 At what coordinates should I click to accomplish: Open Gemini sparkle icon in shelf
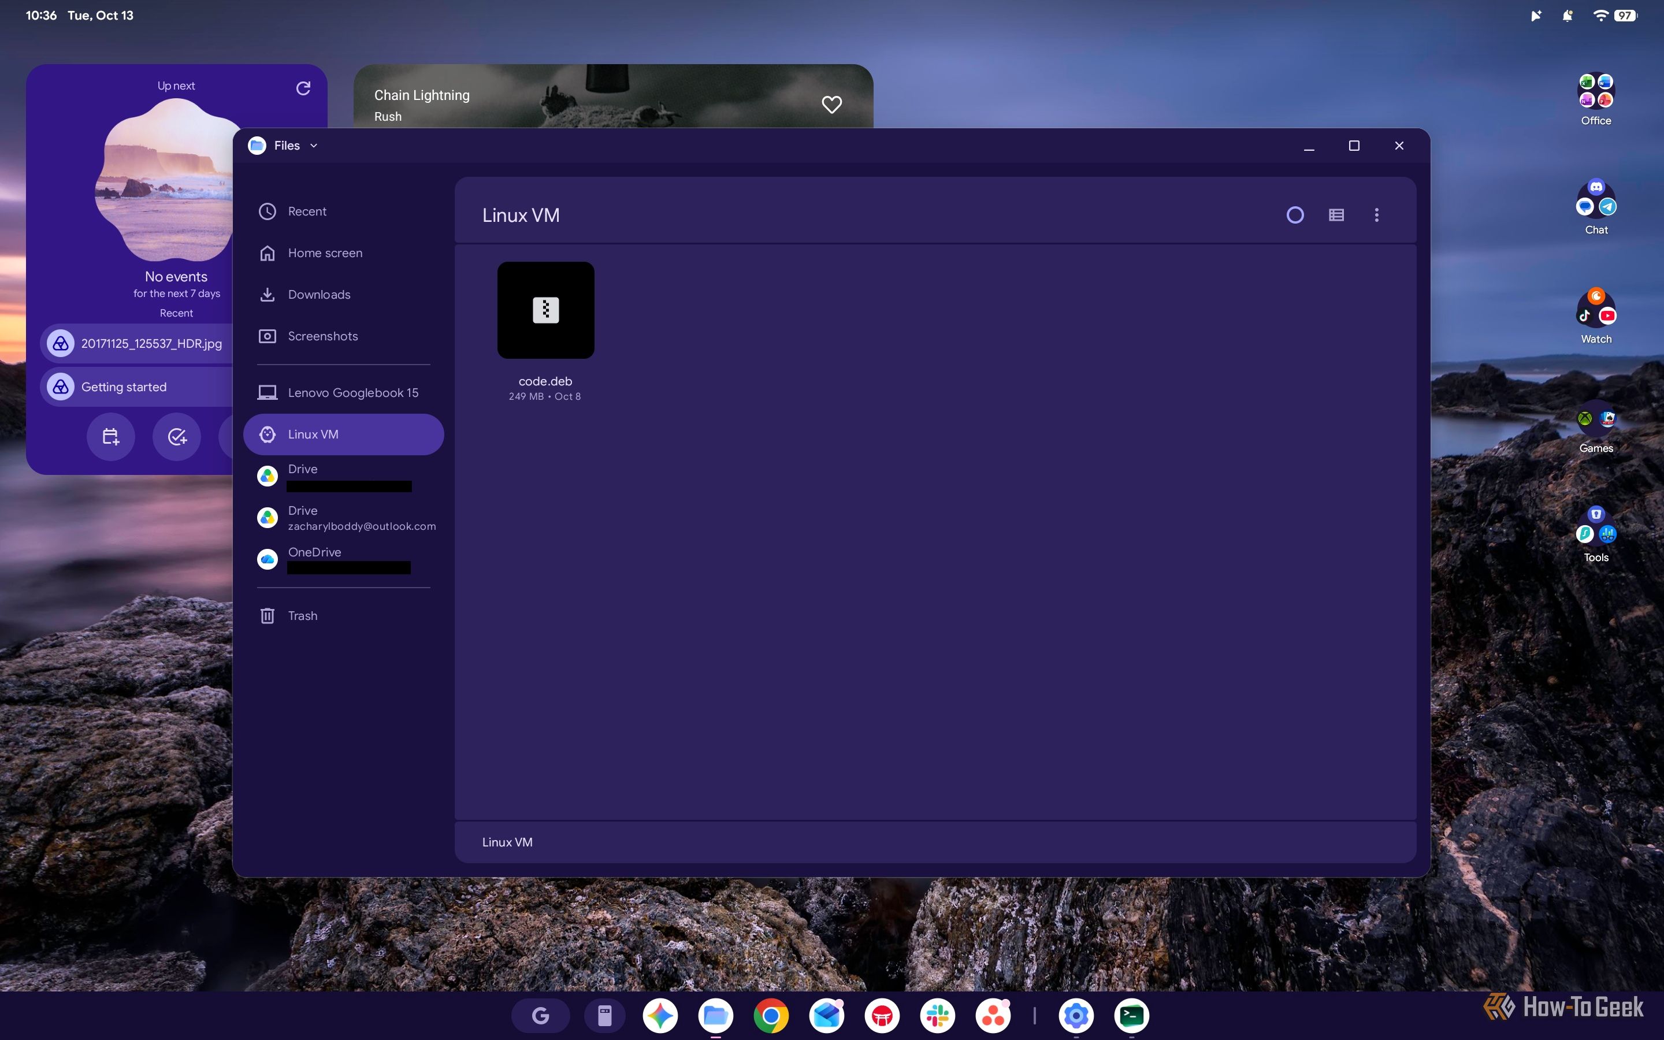click(x=660, y=1015)
